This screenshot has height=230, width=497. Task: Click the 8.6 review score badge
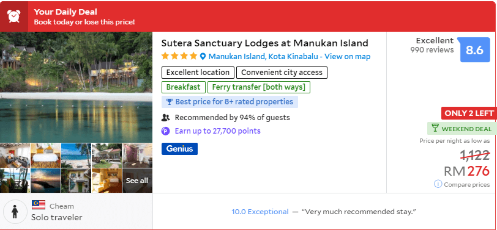(x=475, y=49)
